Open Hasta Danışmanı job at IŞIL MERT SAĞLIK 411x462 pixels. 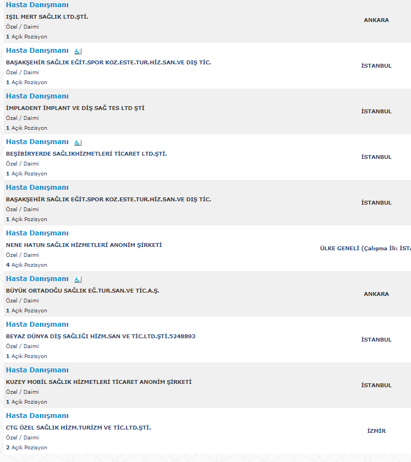pos(37,5)
